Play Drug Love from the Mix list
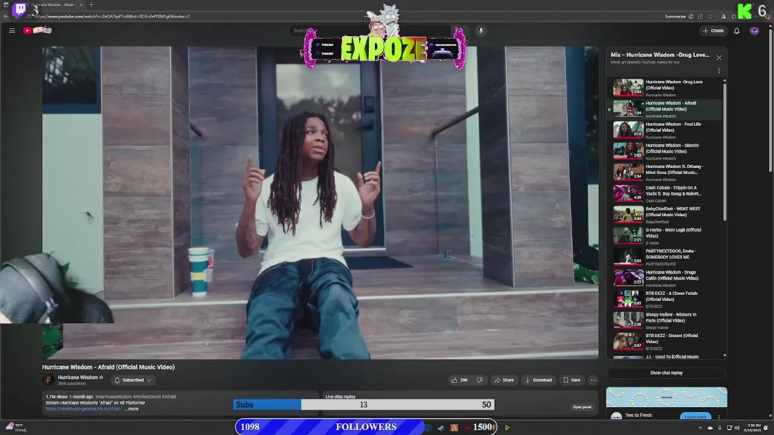This screenshot has width=774, height=435. [x=665, y=88]
